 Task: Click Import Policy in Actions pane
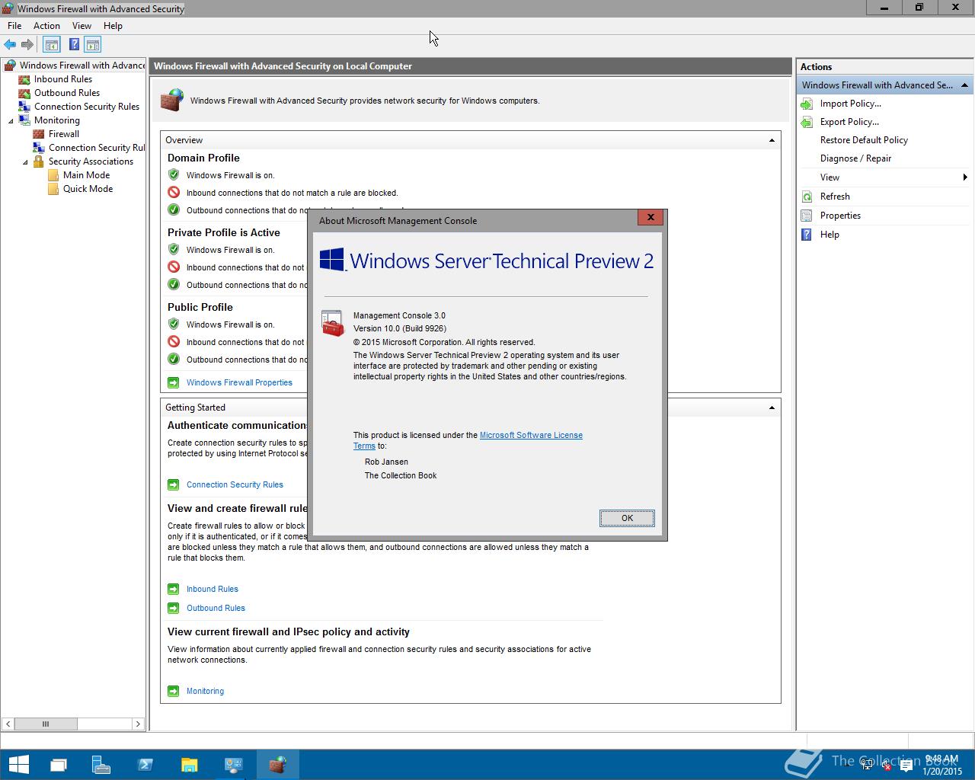(x=851, y=104)
